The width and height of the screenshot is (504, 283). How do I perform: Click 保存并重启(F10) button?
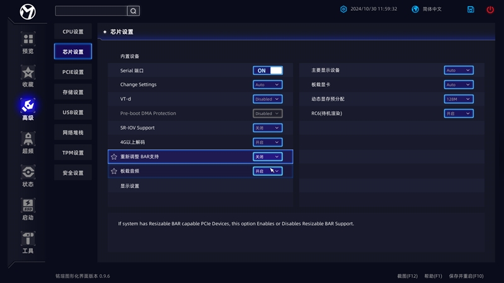tap(466, 276)
